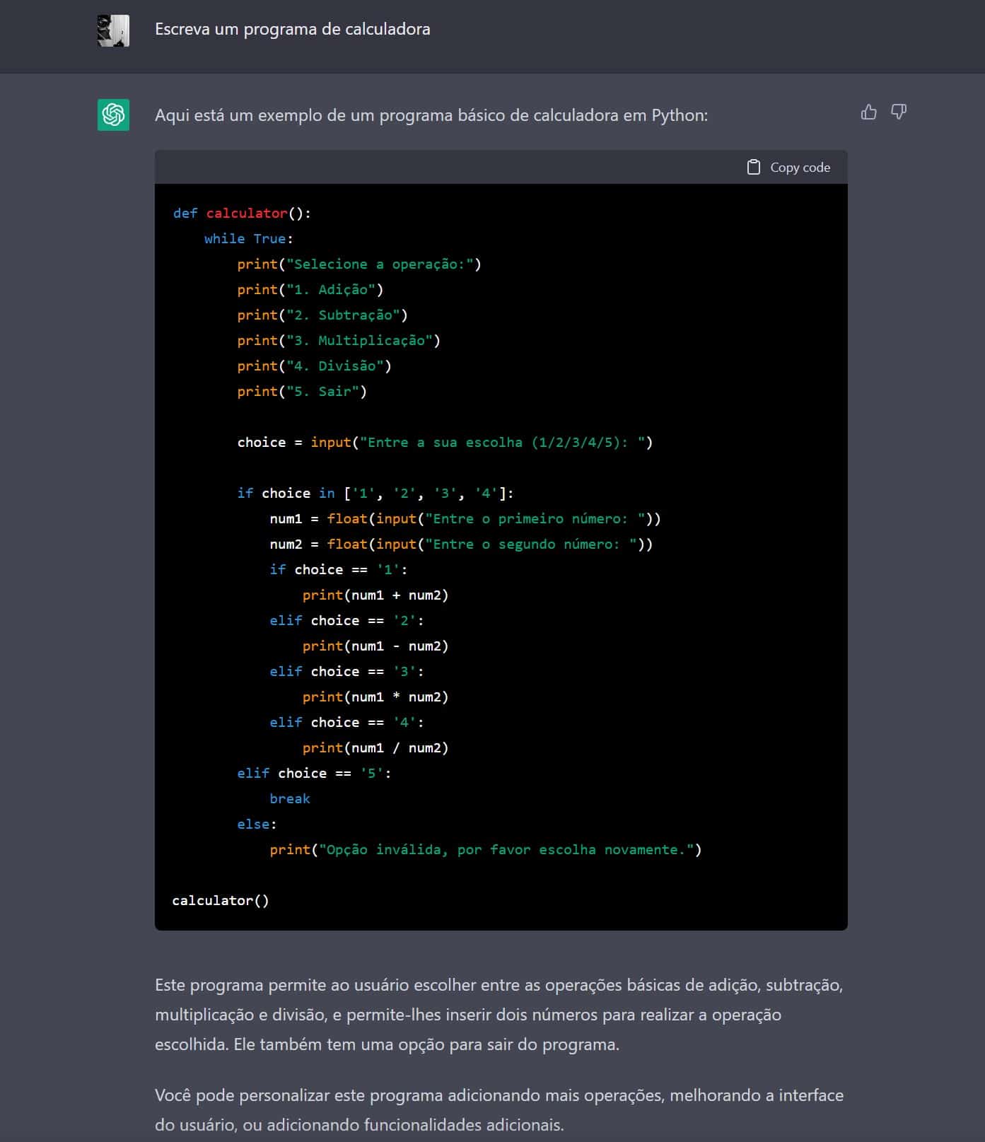Viewport: 985px width, 1142px height.
Task: Click the 'def calculator():' code line
Action: pos(242,214)
